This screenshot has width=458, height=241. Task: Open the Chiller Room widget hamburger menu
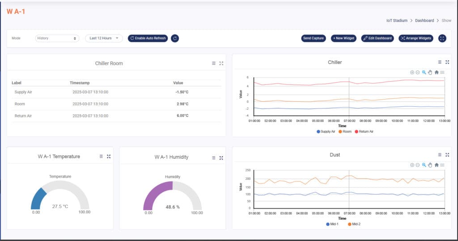(214, 63)
